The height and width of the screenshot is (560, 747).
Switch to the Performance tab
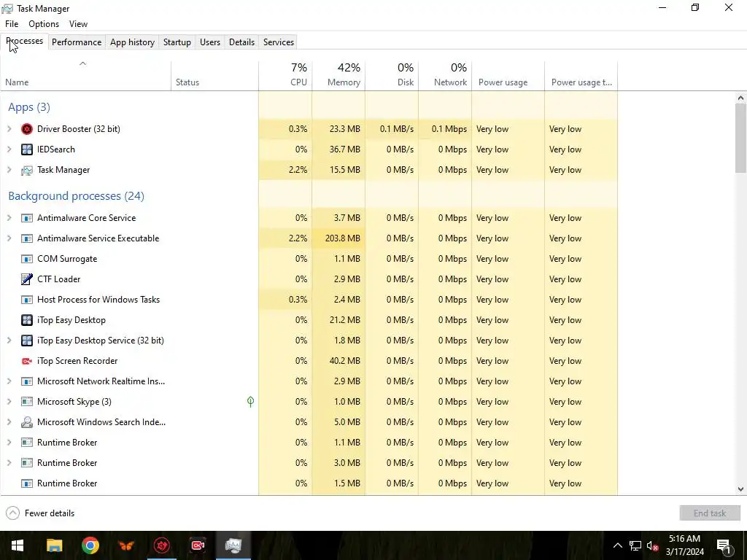77,42
